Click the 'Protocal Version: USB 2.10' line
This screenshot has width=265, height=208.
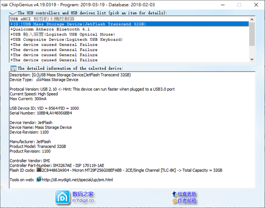(92, 89)
